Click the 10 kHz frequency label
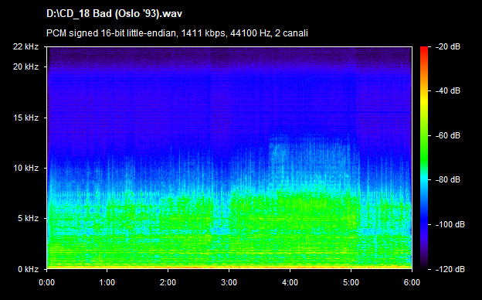 25,169
